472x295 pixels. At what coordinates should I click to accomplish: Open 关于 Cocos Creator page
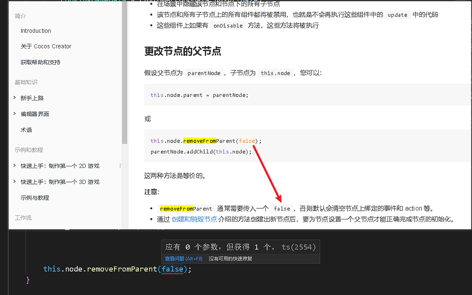(46, 47)
